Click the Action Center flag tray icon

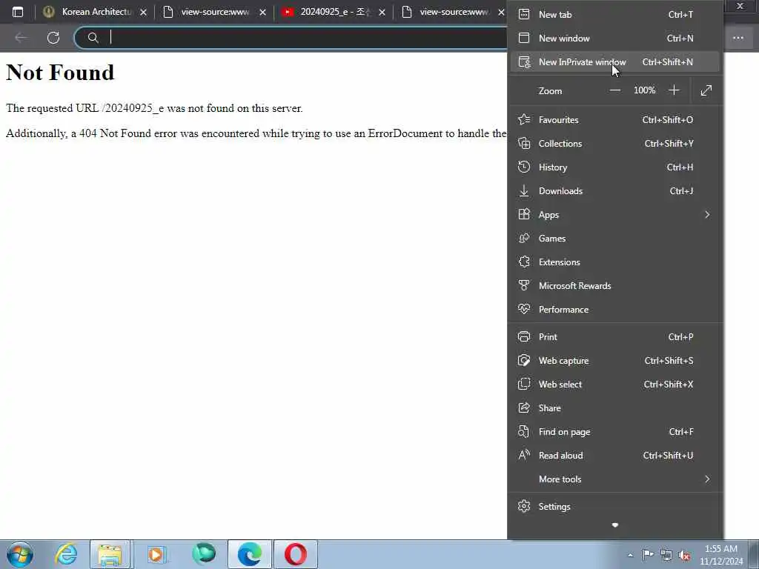648,555
